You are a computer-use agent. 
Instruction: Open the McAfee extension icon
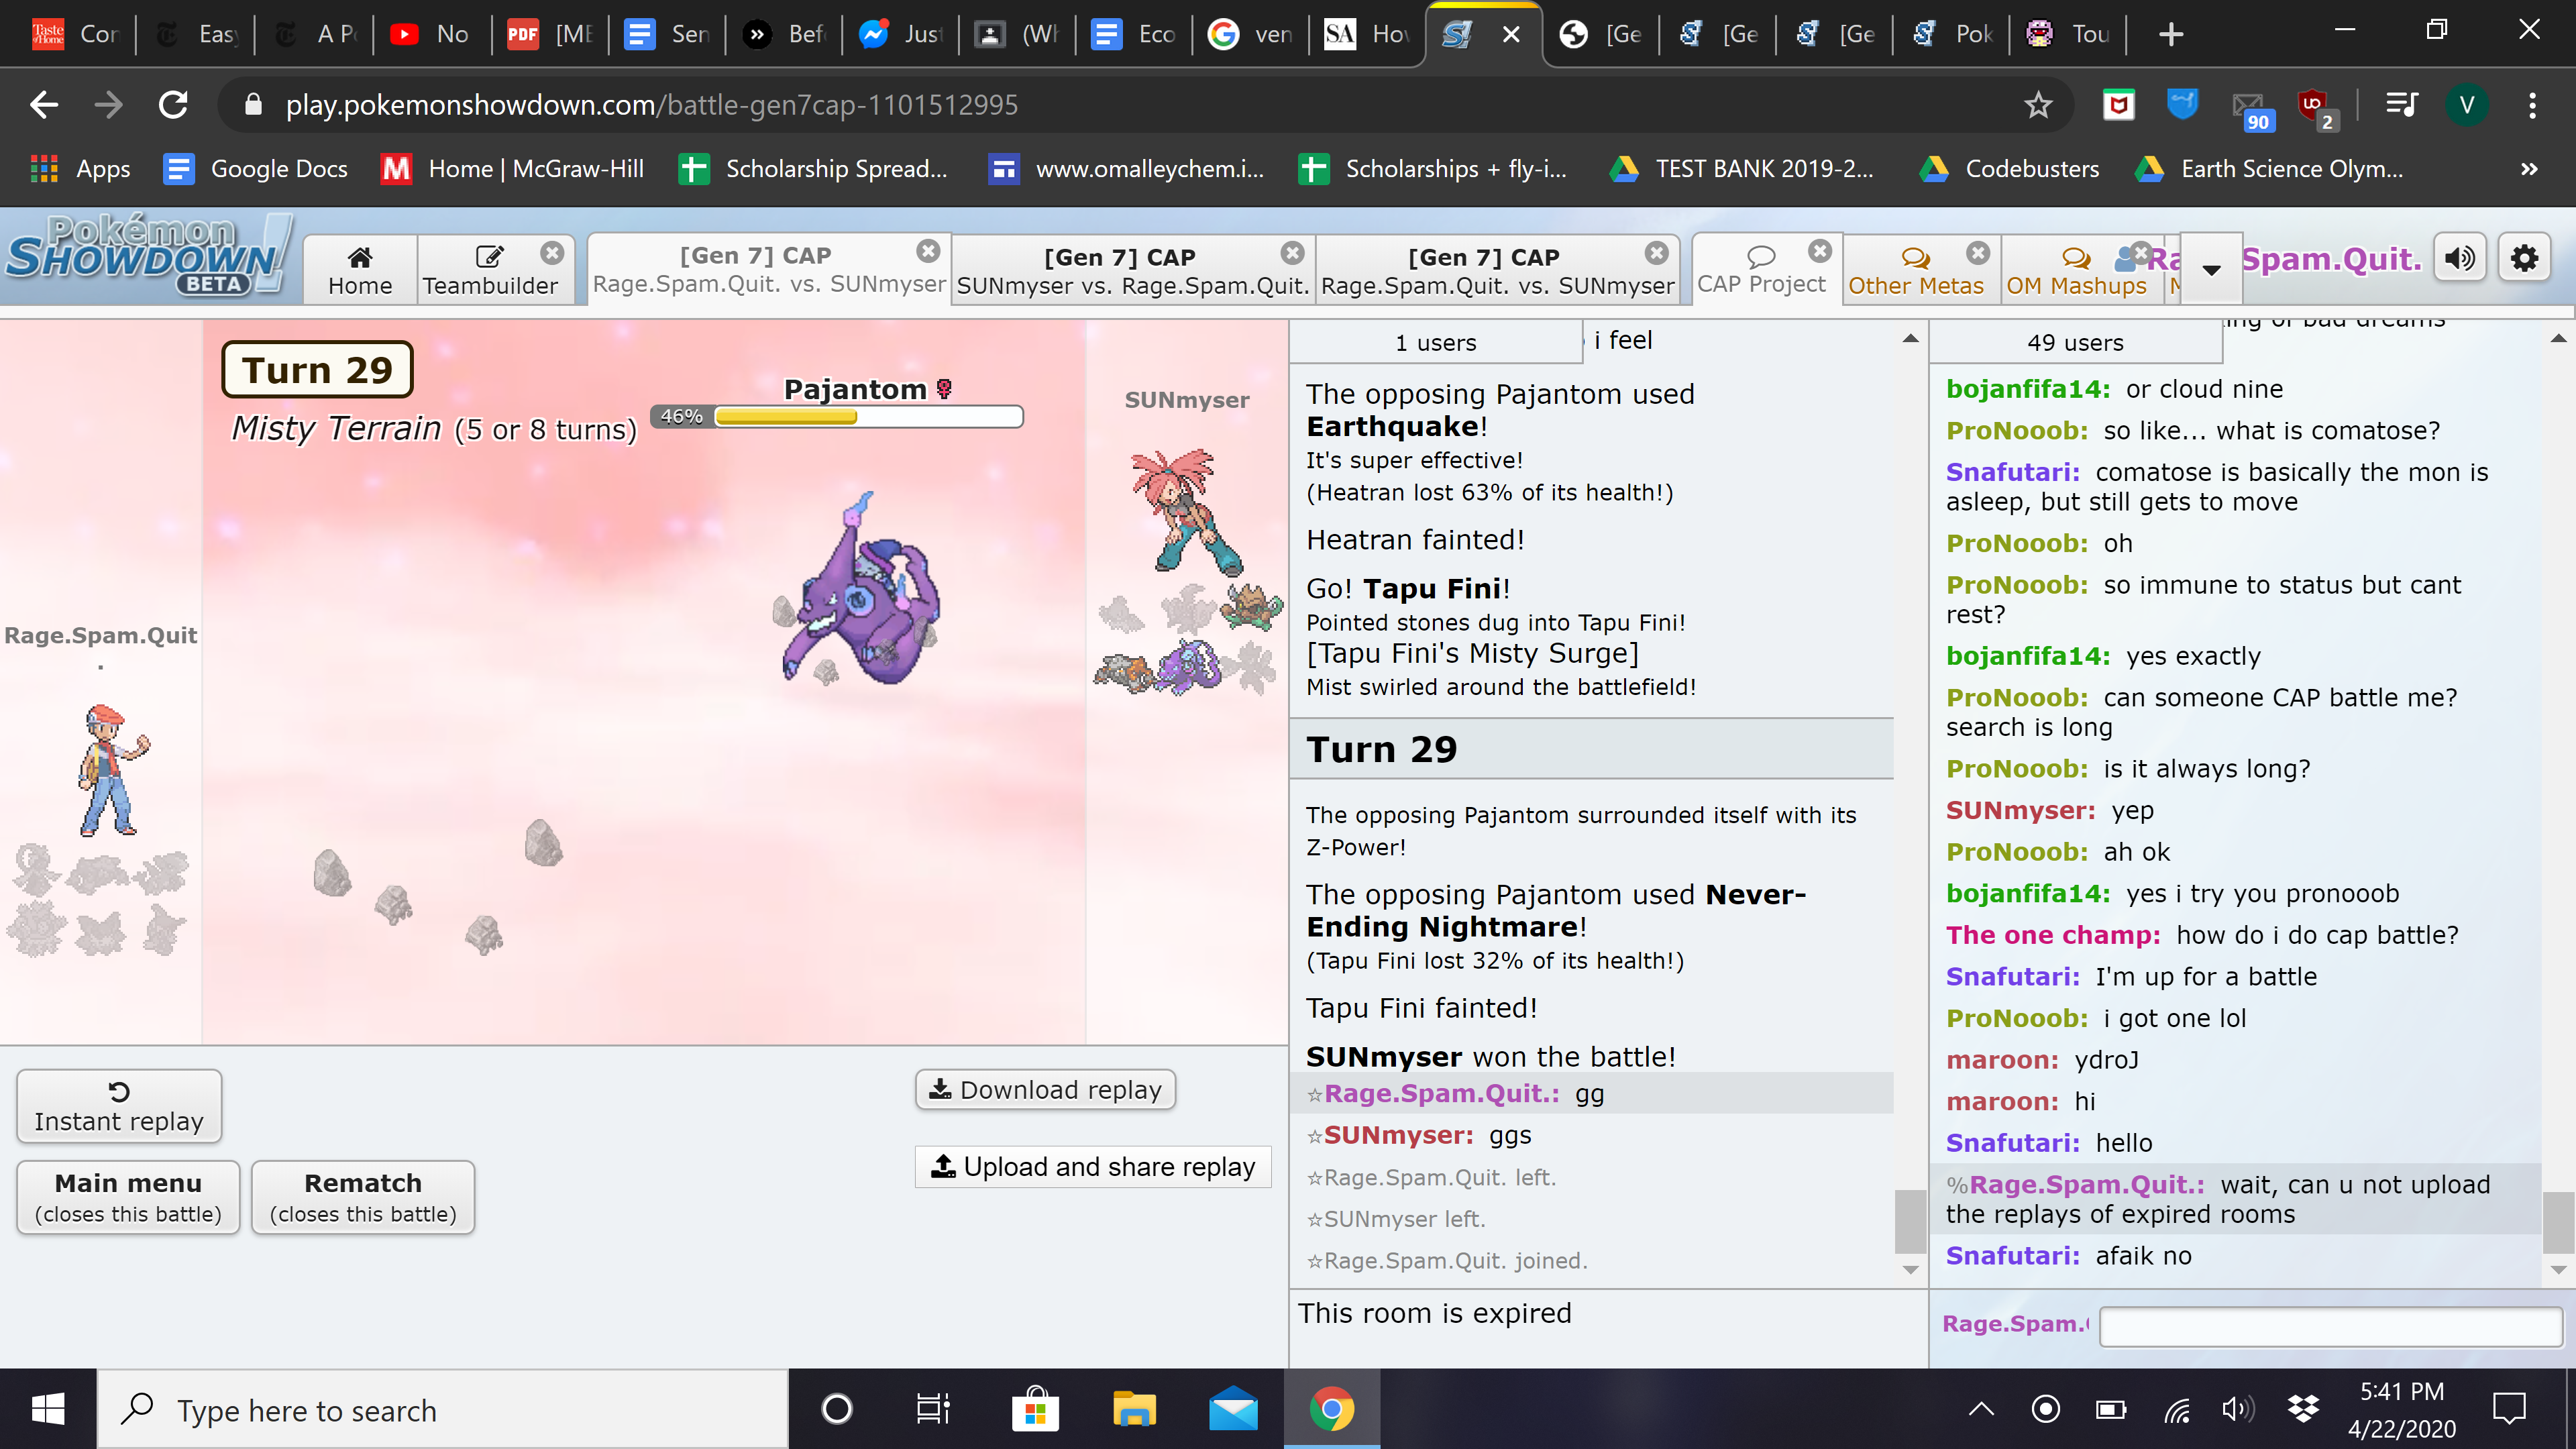tap(2118, 104)
